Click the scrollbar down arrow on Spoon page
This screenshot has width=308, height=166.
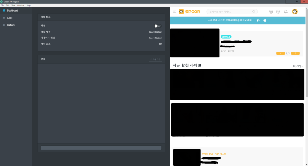coord(306,165)
